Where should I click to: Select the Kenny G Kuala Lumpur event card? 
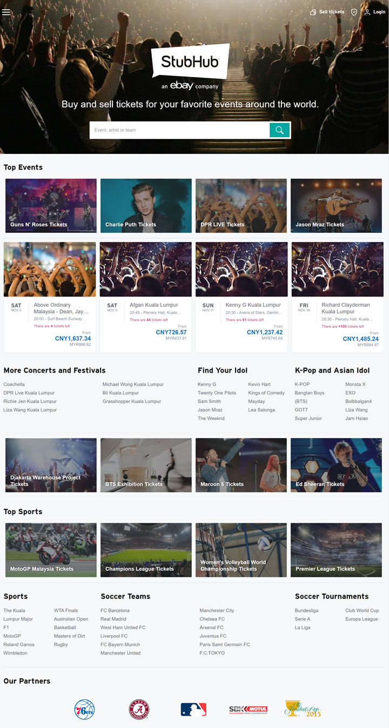[242, 297]
